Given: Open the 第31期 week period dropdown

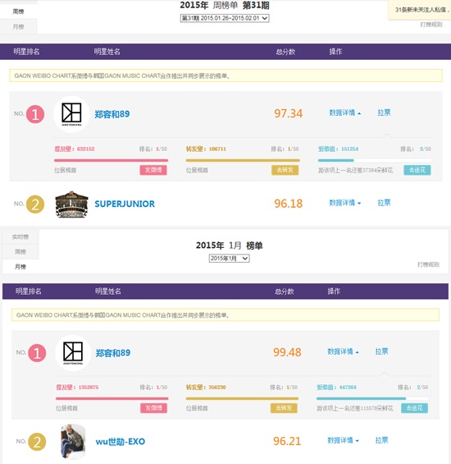Looking at the screenshot, I should 225,18.
